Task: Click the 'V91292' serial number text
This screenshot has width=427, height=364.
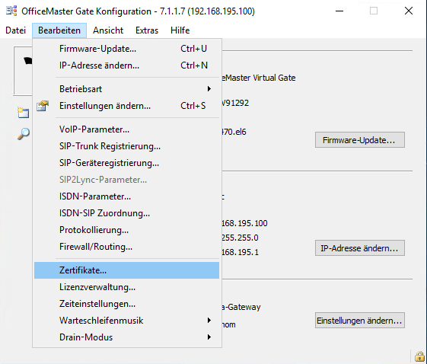Action: (235, 103)
